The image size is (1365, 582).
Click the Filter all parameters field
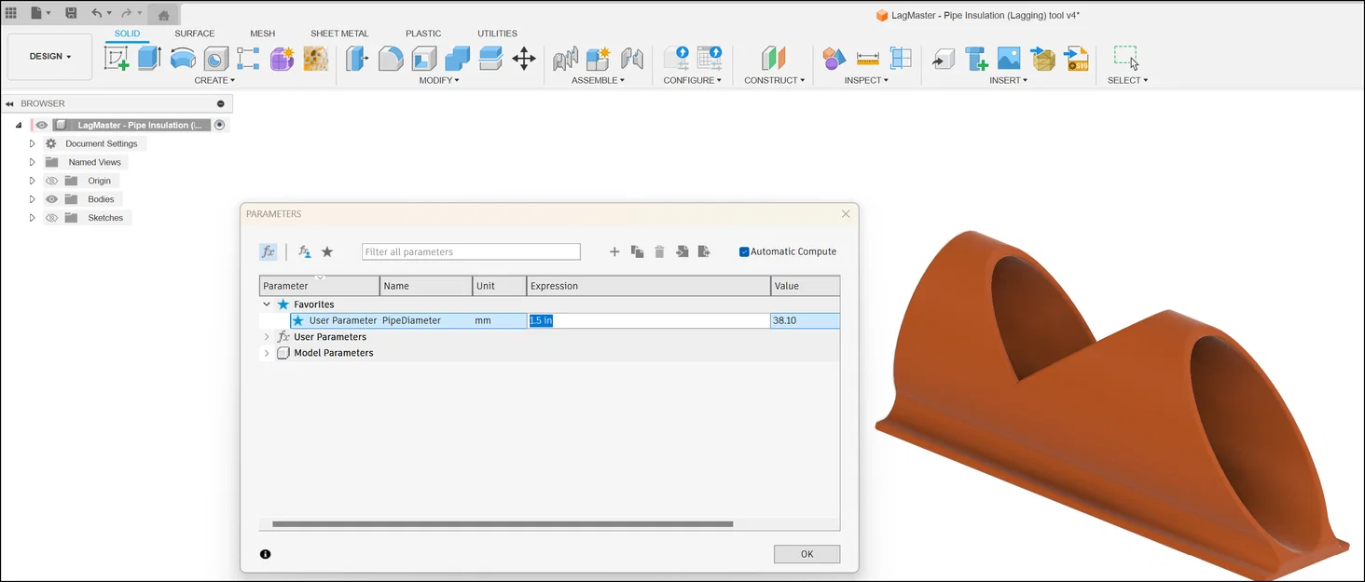pyautogui.click(x=471, y=251)
